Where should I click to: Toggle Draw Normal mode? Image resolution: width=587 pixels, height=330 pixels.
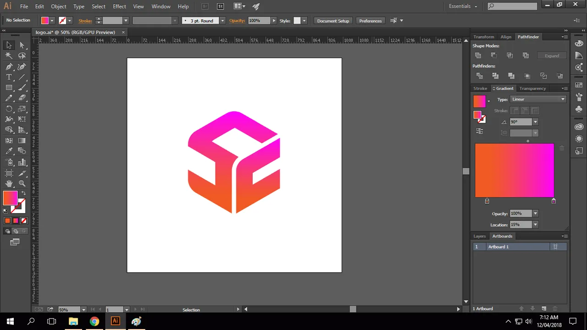[8, 231]
